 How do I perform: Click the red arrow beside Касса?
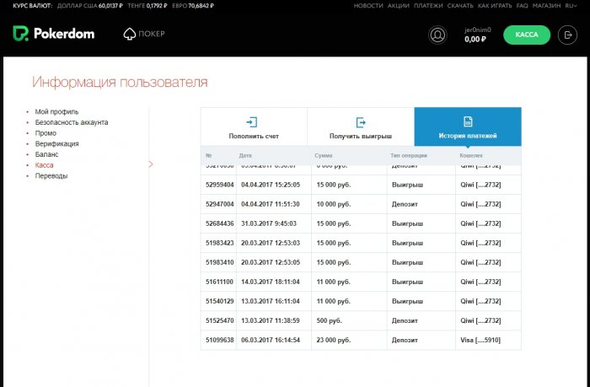point(151,164)
